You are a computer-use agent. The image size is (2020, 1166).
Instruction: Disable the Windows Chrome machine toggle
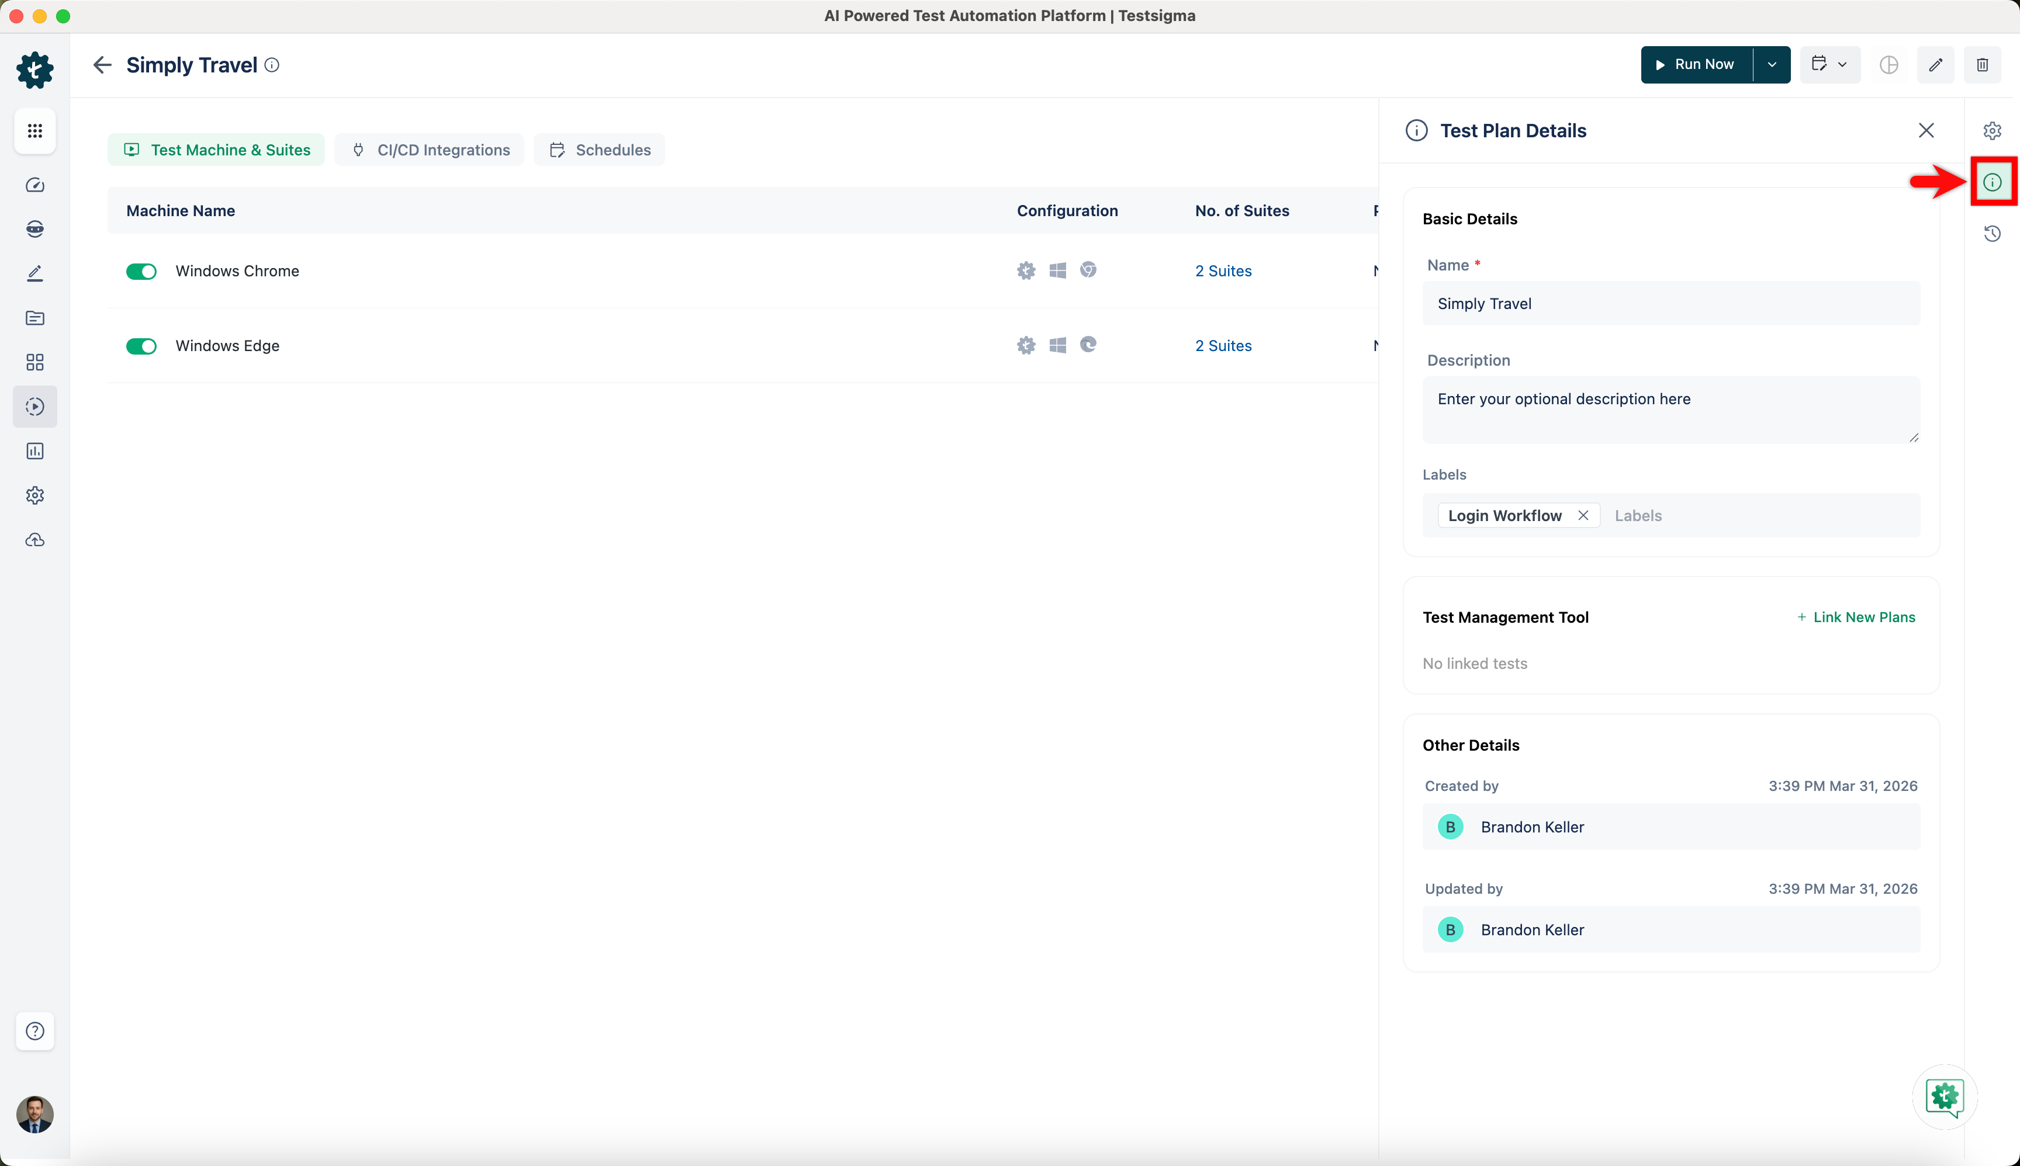point(141,272)
